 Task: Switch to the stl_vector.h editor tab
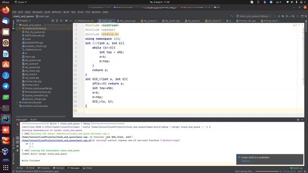pyautogui.click(x=214, y=21)
